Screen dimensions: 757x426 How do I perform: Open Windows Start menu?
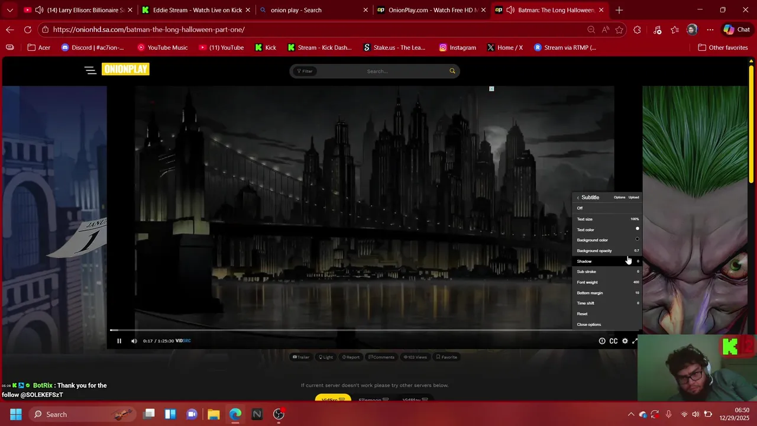[15, 414]
